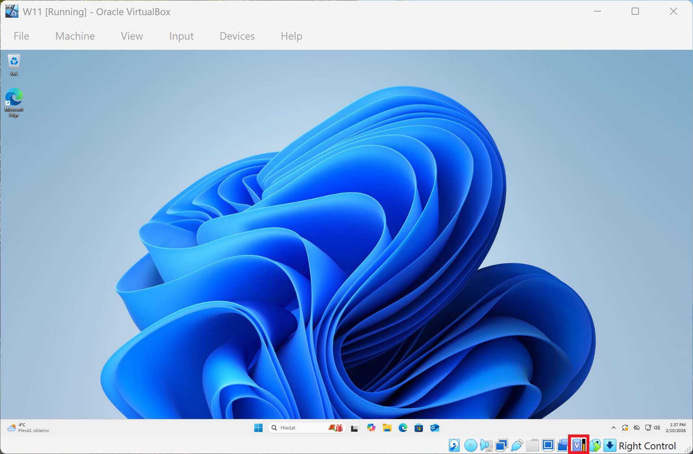Click the CPU virtualization status icon

579,445
